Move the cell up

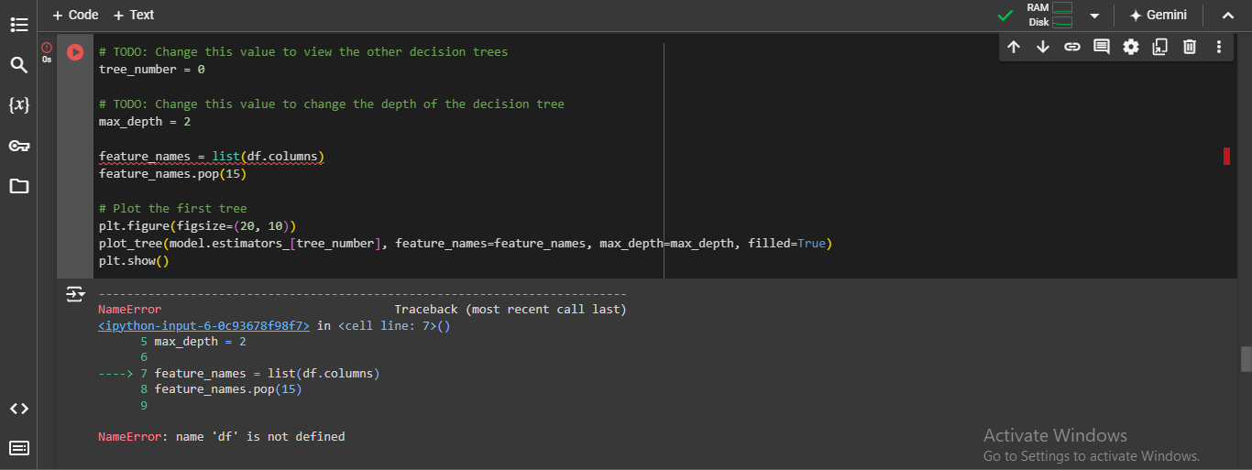click(1014, 47)
